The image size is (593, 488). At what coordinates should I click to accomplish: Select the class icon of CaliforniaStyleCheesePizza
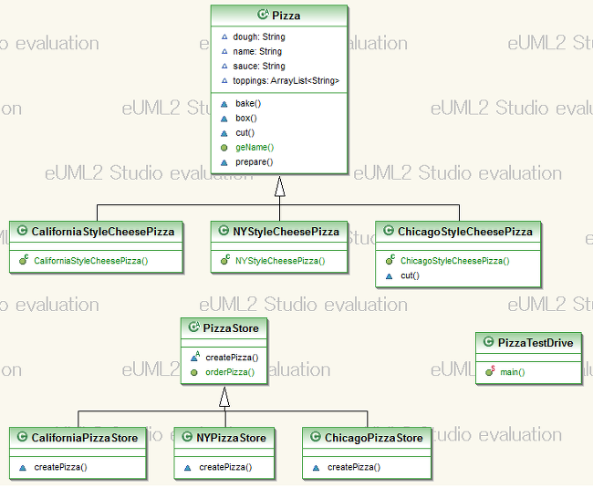[22, 230]
